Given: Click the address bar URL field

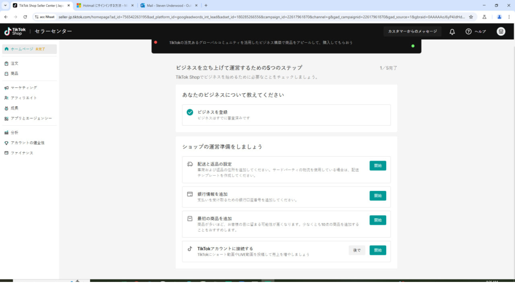Looking at the screenshot, I should (262, 17).
